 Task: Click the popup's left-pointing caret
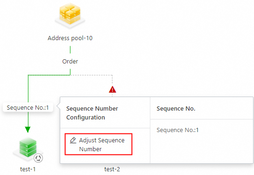(58, 106)
